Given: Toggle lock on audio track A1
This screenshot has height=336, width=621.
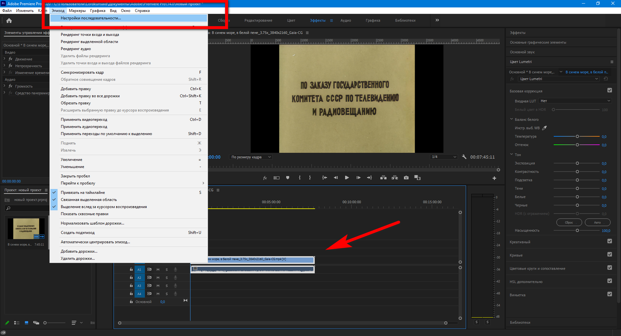Looking at the screenshot, I should click(x=131, y=269).
